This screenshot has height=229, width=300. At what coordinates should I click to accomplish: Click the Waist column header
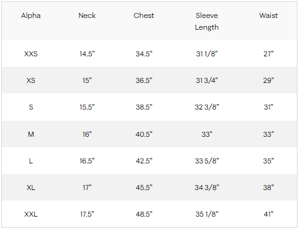(x=268, y=15)
